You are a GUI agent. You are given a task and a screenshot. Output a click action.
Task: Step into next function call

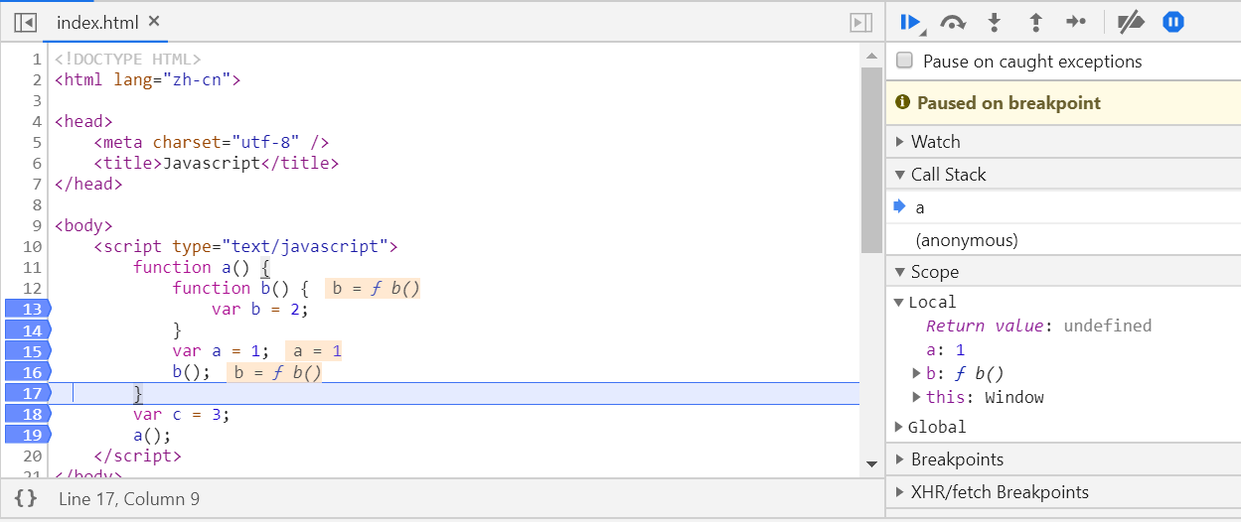click(x=994, y=22)
